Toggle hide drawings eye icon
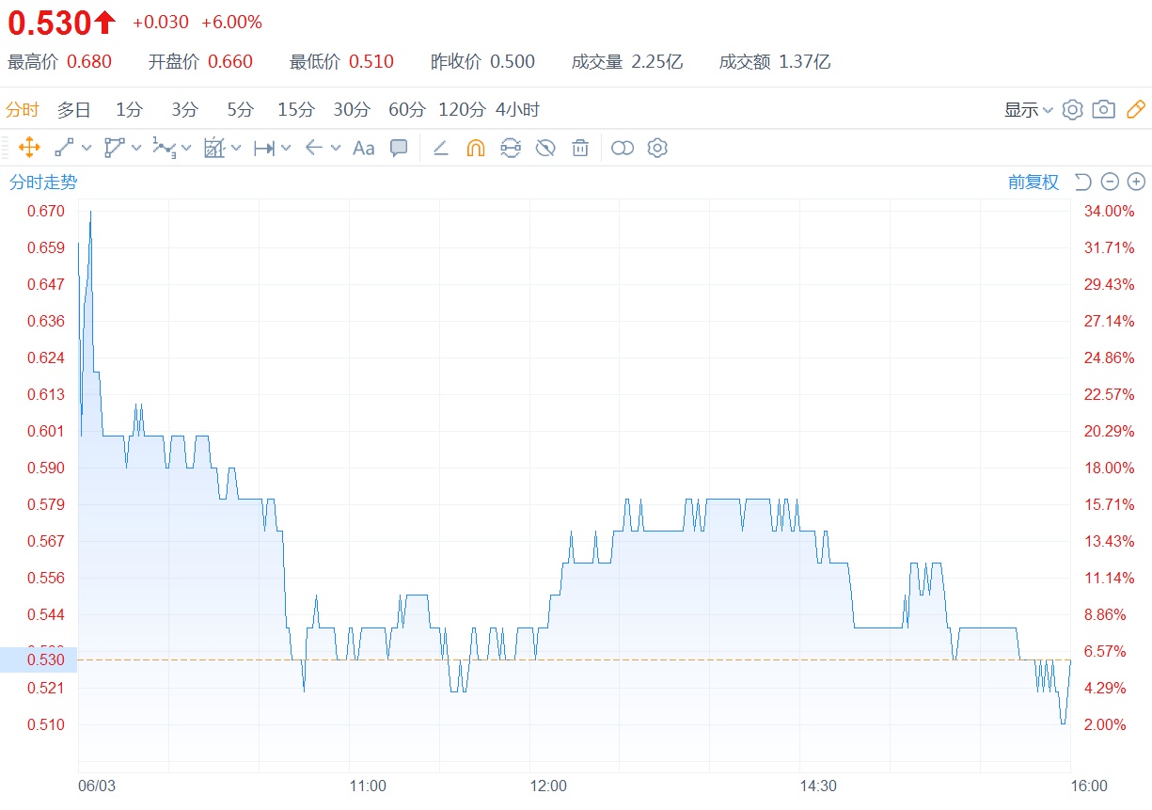The width and height of the screenshot is (1152, 810). click(x=545, y=148)
